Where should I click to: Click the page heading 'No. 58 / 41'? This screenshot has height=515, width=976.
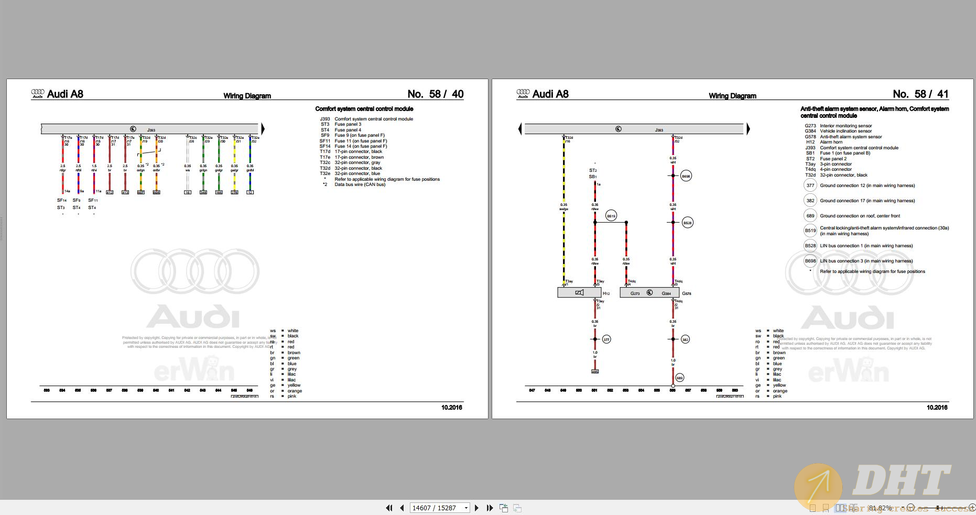tap(921, 94)
